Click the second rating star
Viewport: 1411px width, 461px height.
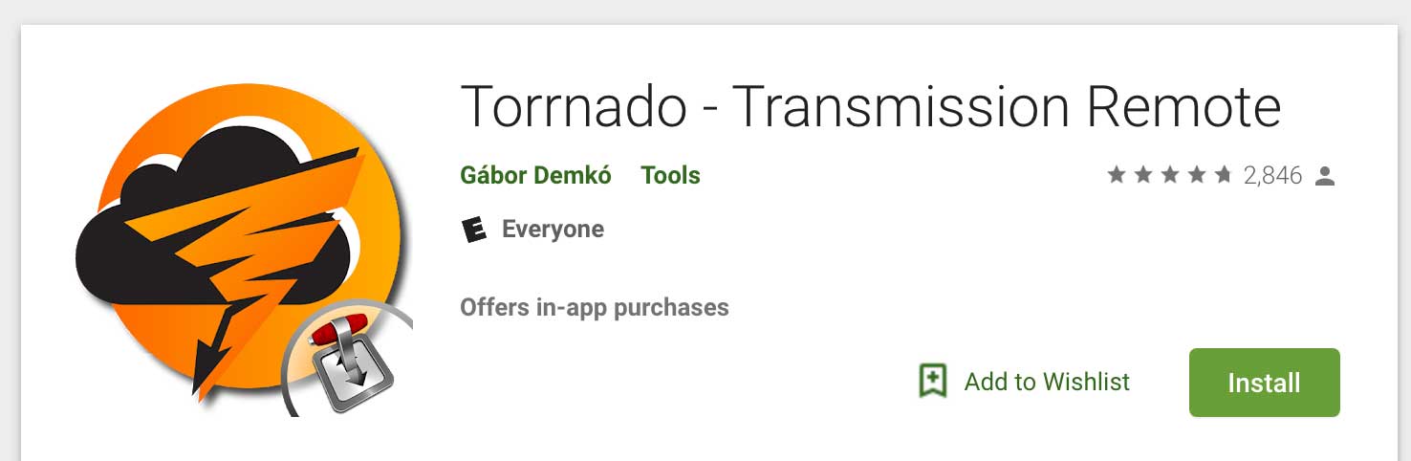coord(1142,175)
